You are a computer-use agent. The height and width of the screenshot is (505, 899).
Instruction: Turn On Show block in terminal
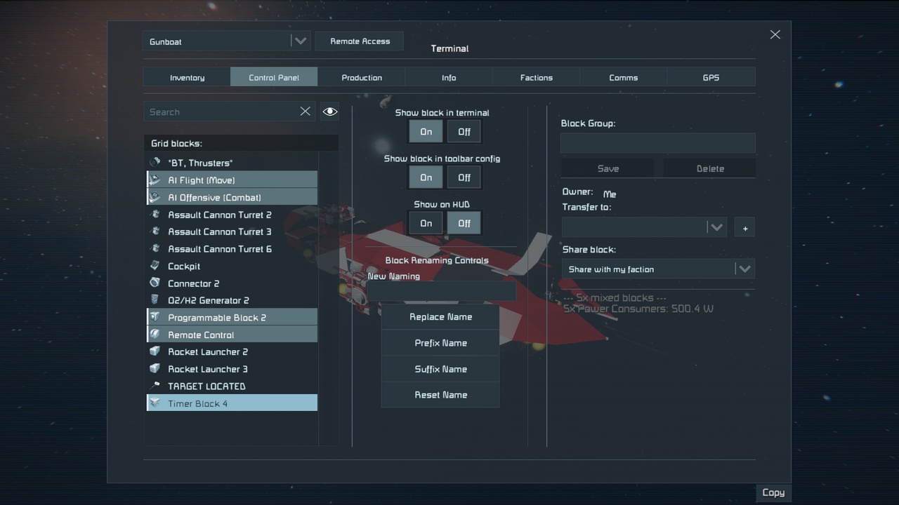pos(426,131)
